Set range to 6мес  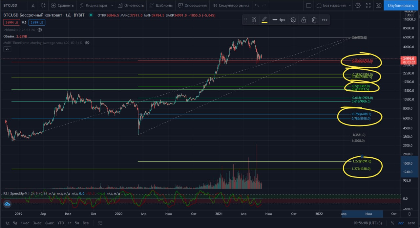pos(50,223)
